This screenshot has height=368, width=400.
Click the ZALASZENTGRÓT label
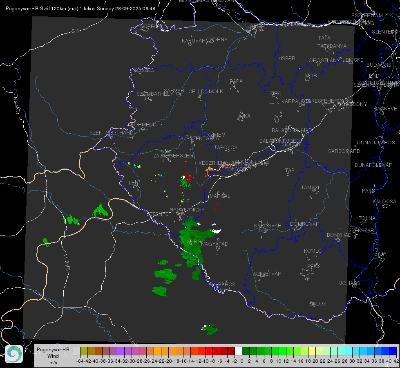(199, 139)
